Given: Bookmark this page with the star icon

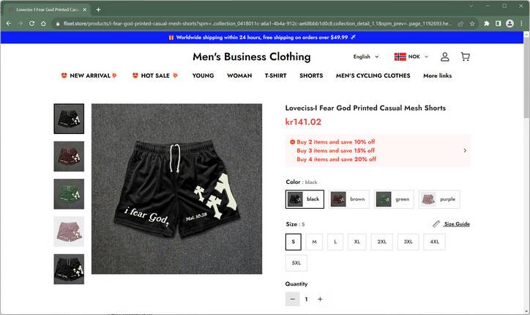Looking at the screenshot, I should [x=472, y=23].
